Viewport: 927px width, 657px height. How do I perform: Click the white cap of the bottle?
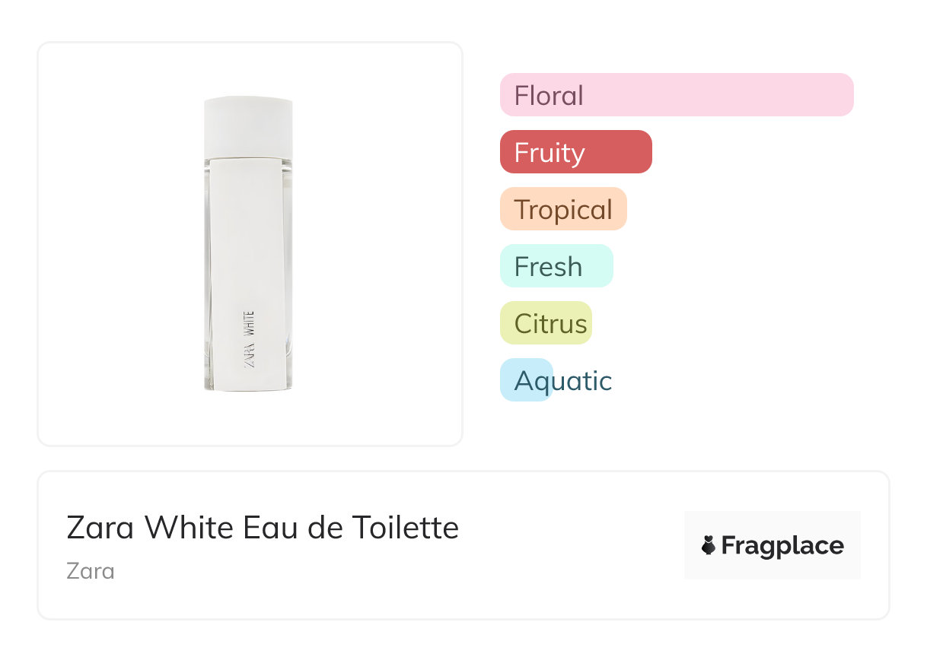point(248,126)
